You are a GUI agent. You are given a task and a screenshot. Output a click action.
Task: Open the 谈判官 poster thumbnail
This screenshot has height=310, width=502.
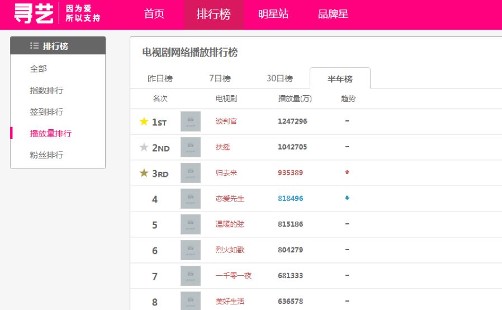(x=191, y=121)
